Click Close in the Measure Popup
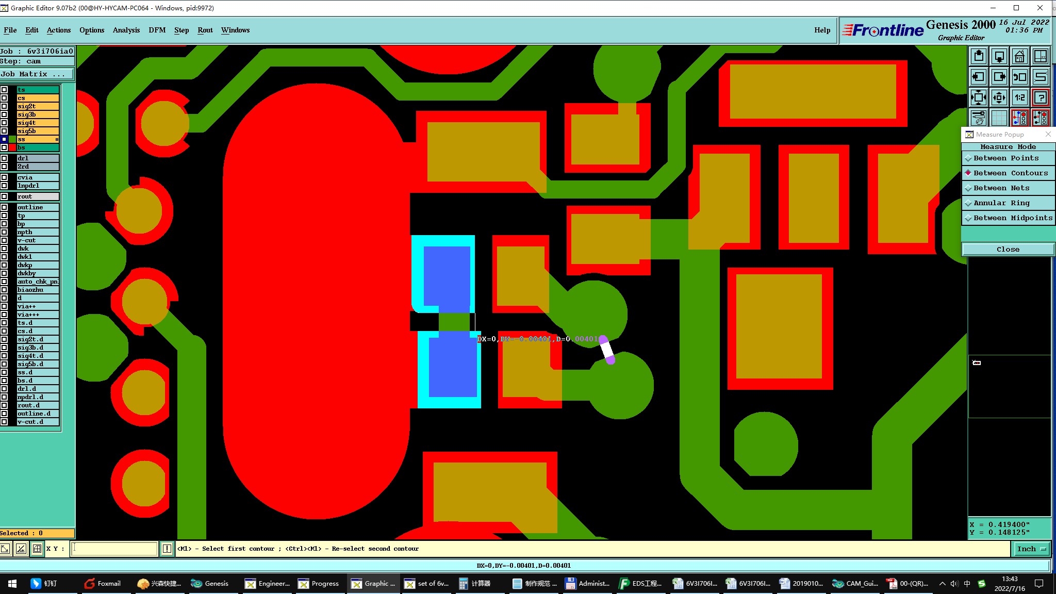 [1008, 250]
